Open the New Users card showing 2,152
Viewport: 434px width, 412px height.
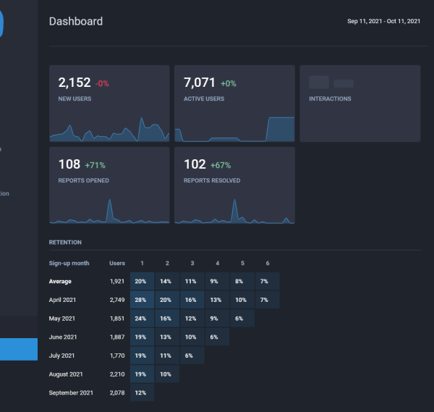pos(109,104)
